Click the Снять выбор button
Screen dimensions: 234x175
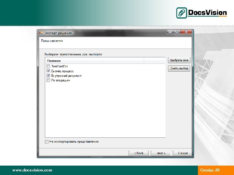(x=179, y=68)
